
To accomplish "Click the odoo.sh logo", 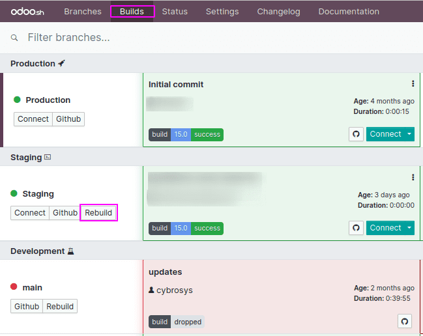I will click(x=27, y=12).
